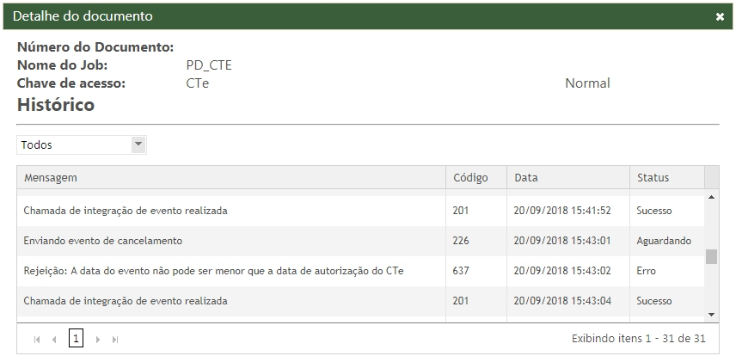Click the Todos filter combo box
Screen dimensions: 736x356
[x=75, y=144]
